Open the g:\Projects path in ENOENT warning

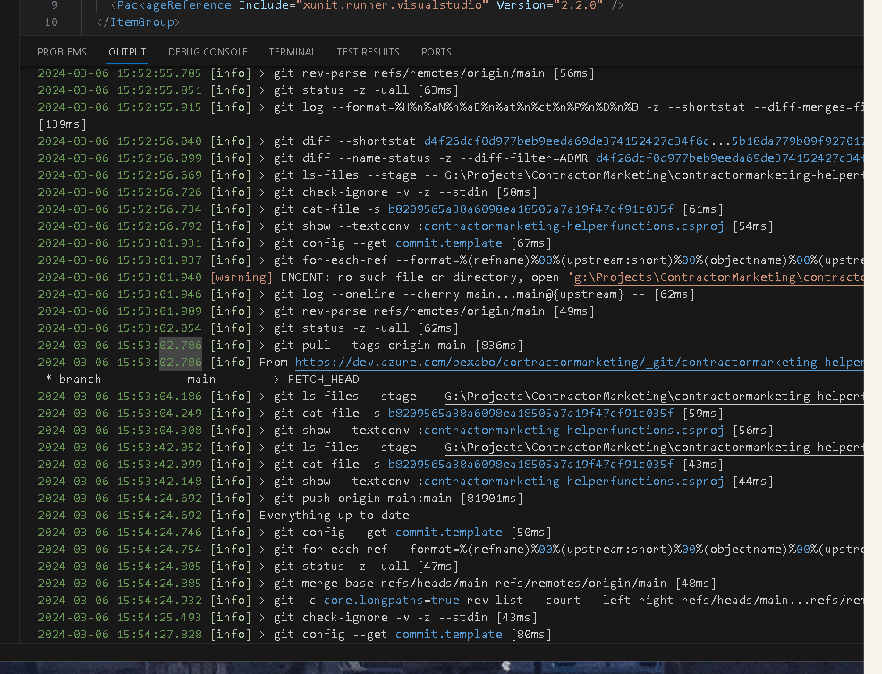(x=718, y=277)
